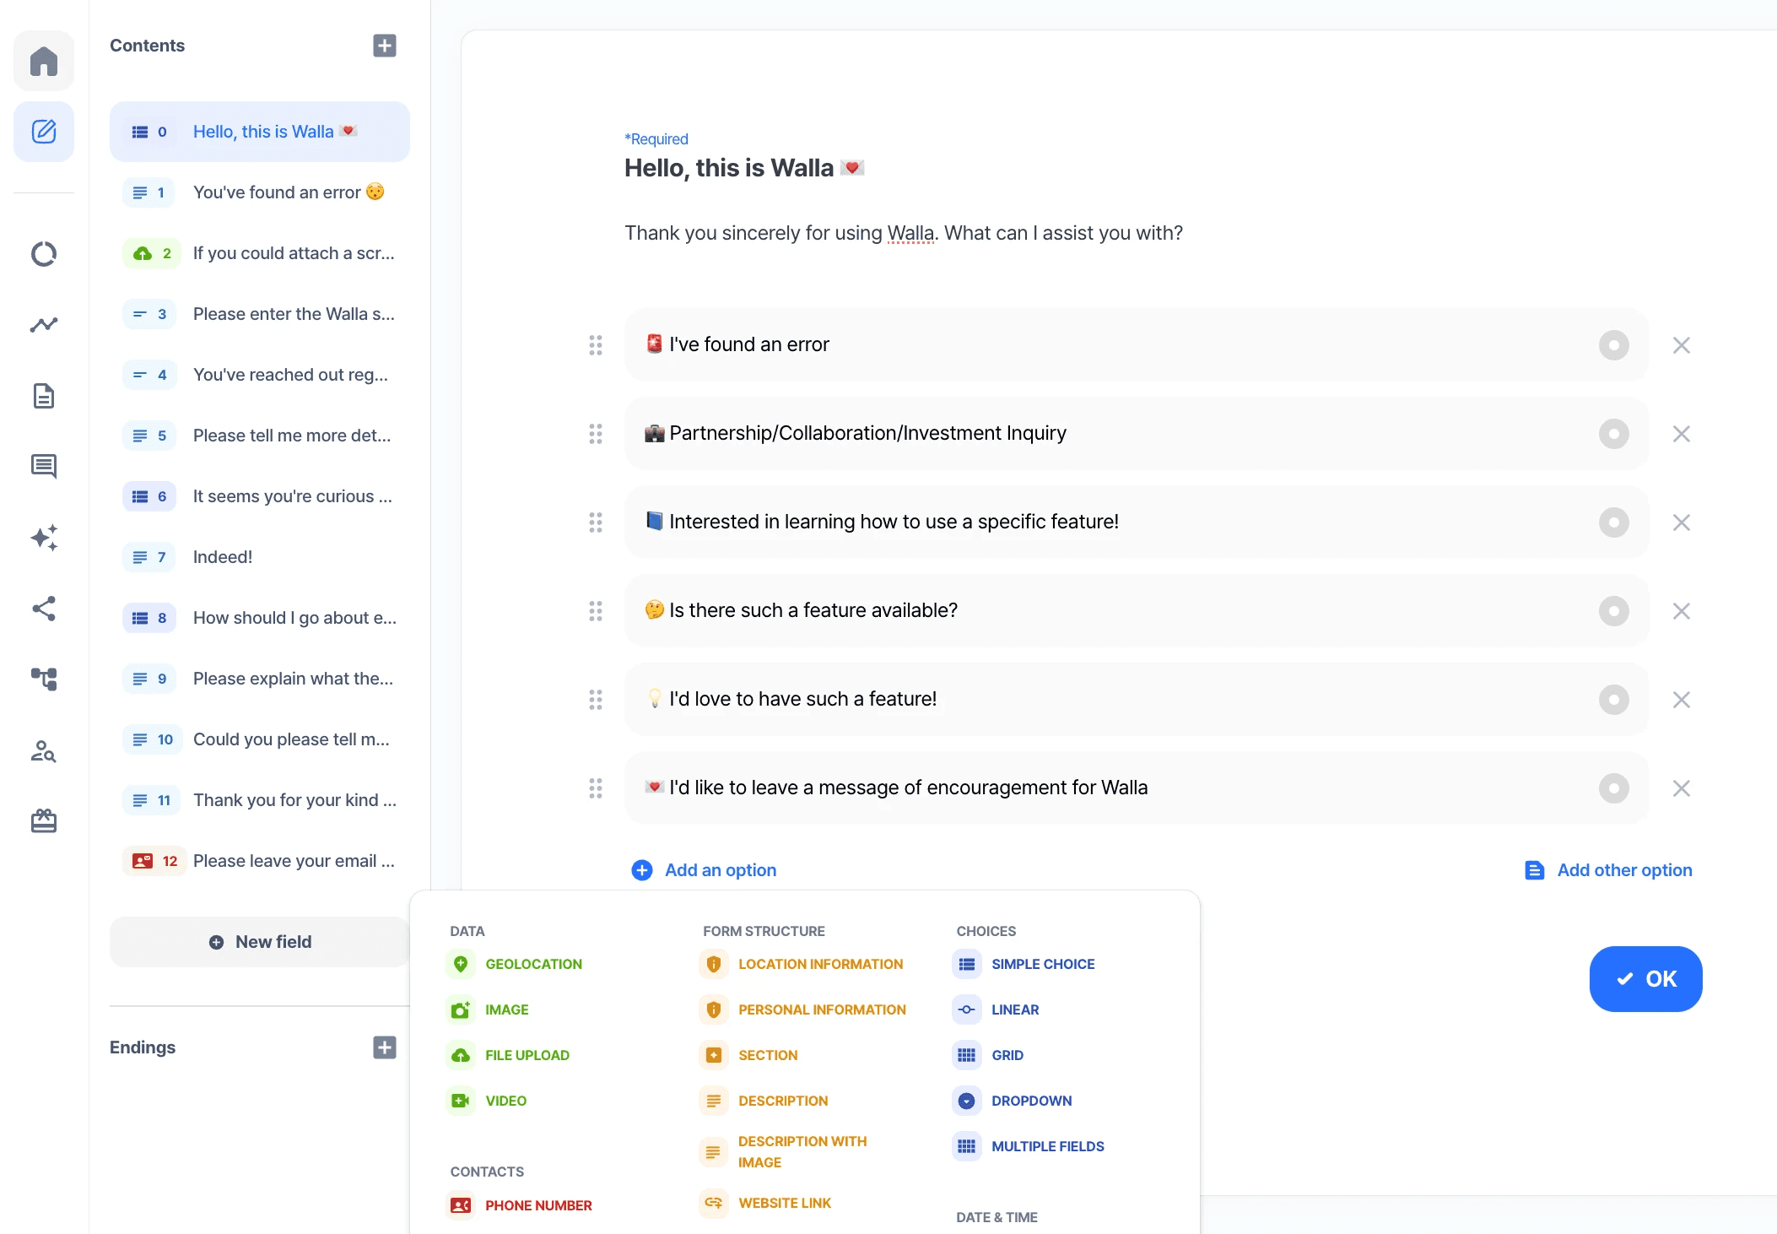Open the document page sidebar icon
Screen dimensions: 1777x1234
click(44, 396)
